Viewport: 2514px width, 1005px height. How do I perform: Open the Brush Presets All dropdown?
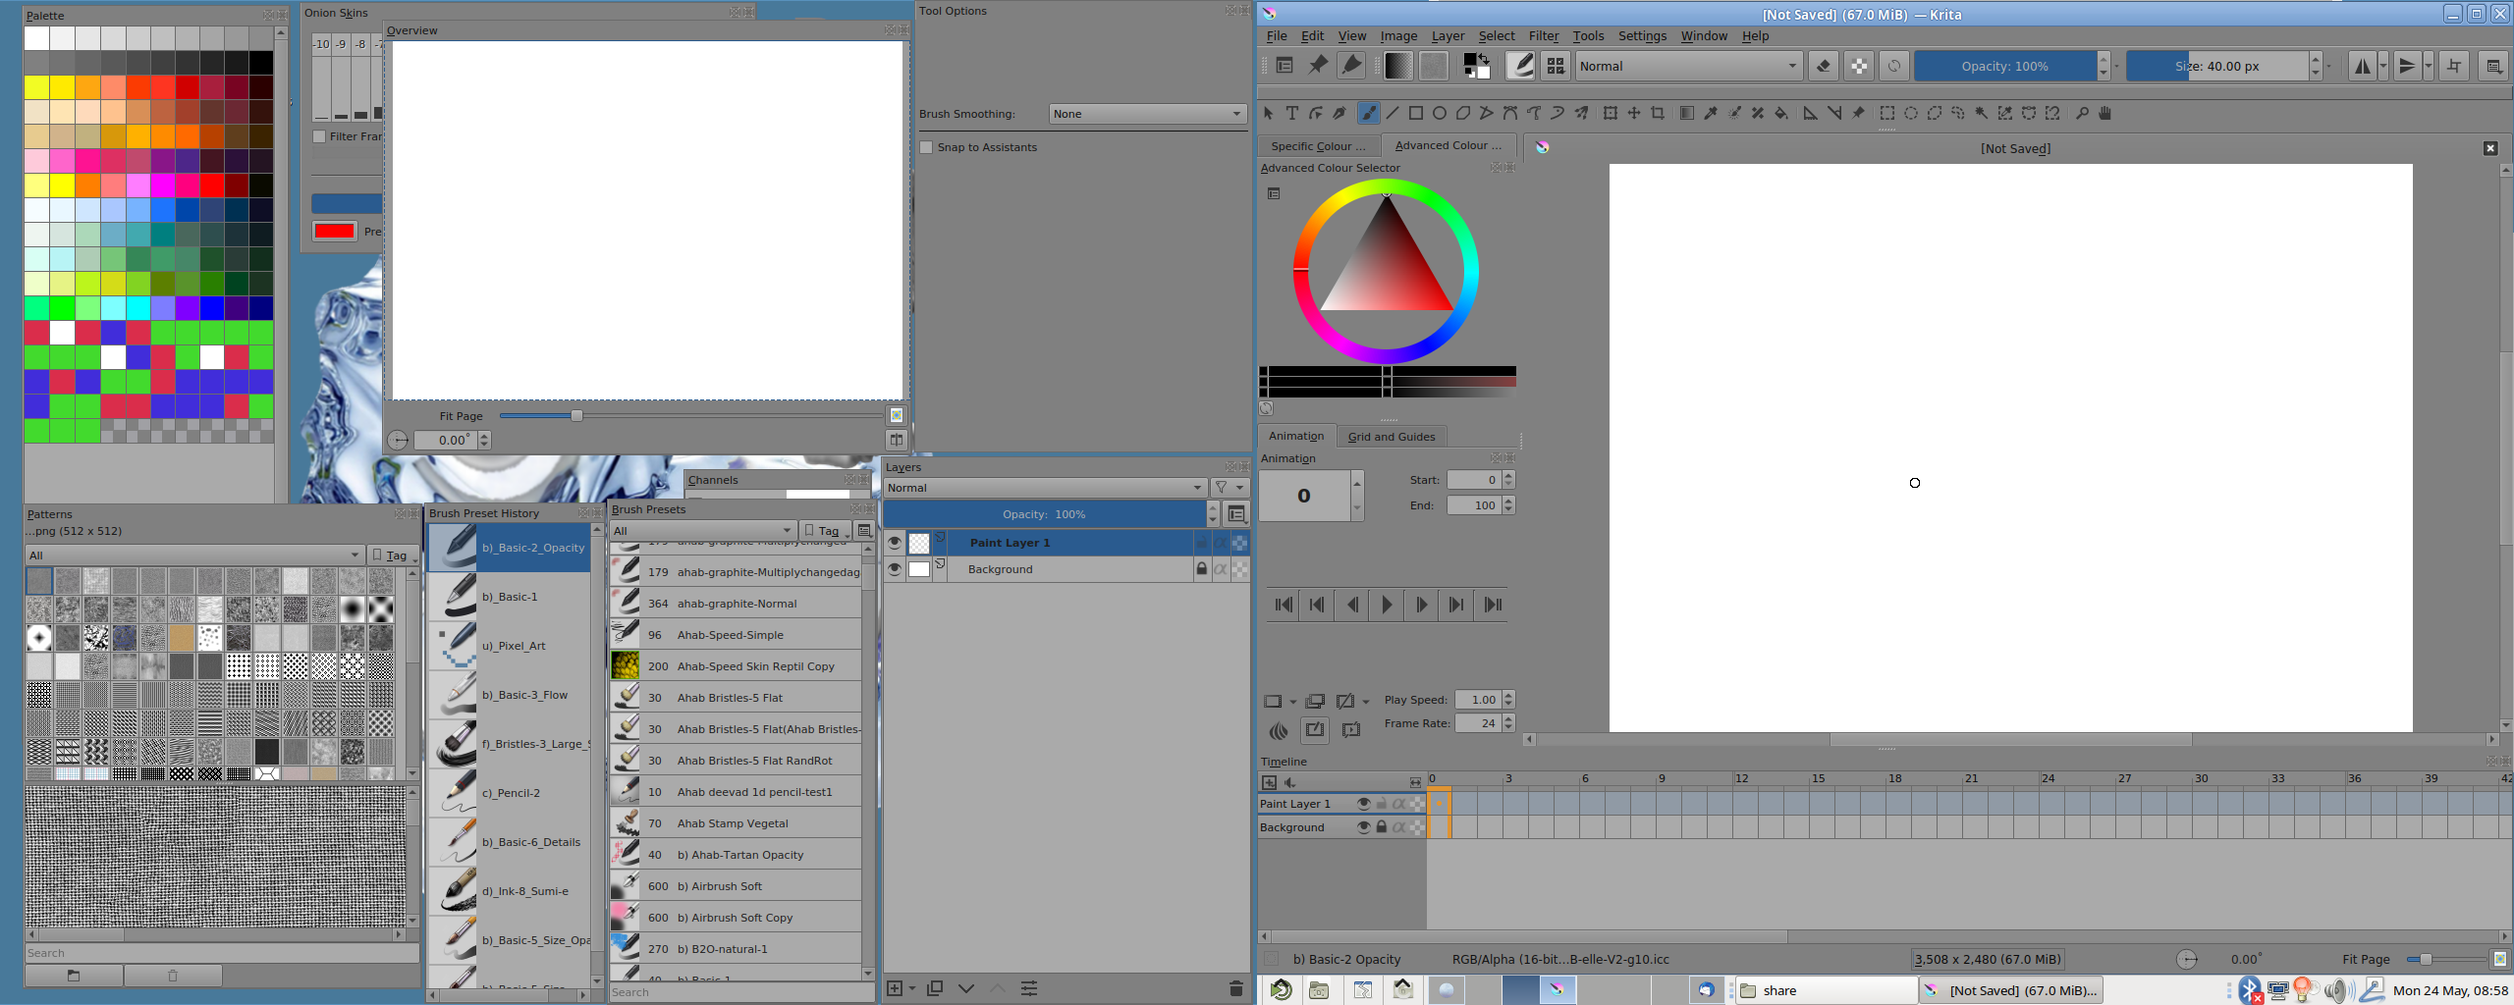[x=702, y=531]
